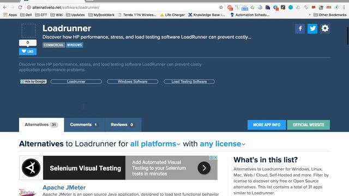The image size is (349, 196).
Task: Switch to the Comments tab
Action: [84, 125]
